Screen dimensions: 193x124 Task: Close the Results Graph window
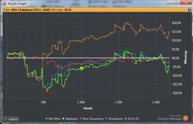(x=186, y=2)
